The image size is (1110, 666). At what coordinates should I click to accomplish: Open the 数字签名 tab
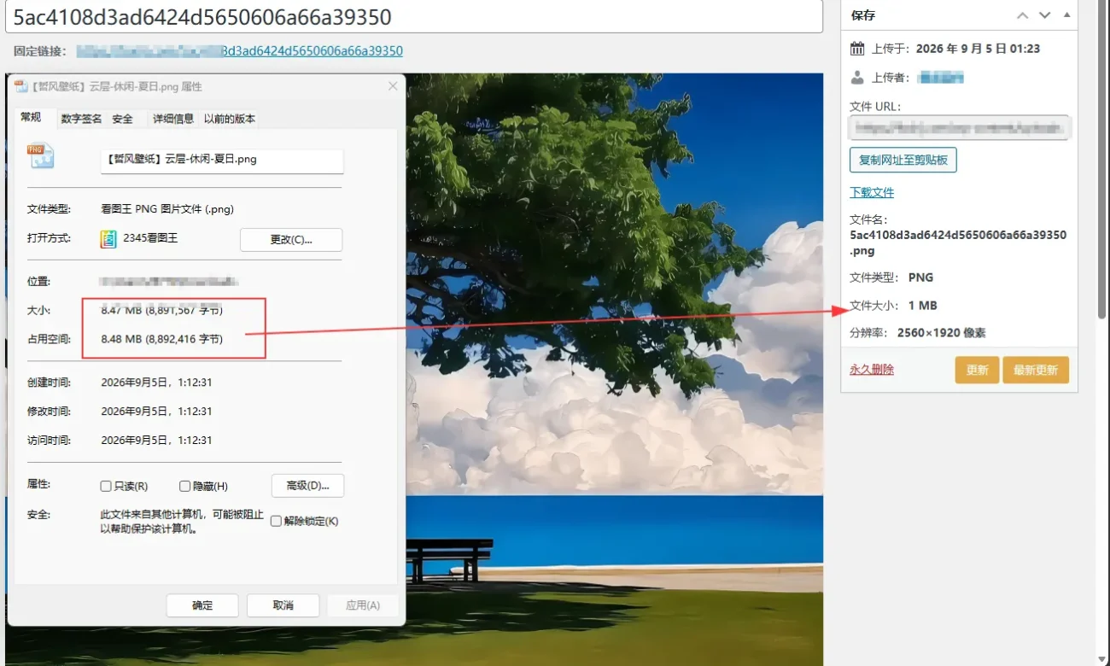pos(81,119)
